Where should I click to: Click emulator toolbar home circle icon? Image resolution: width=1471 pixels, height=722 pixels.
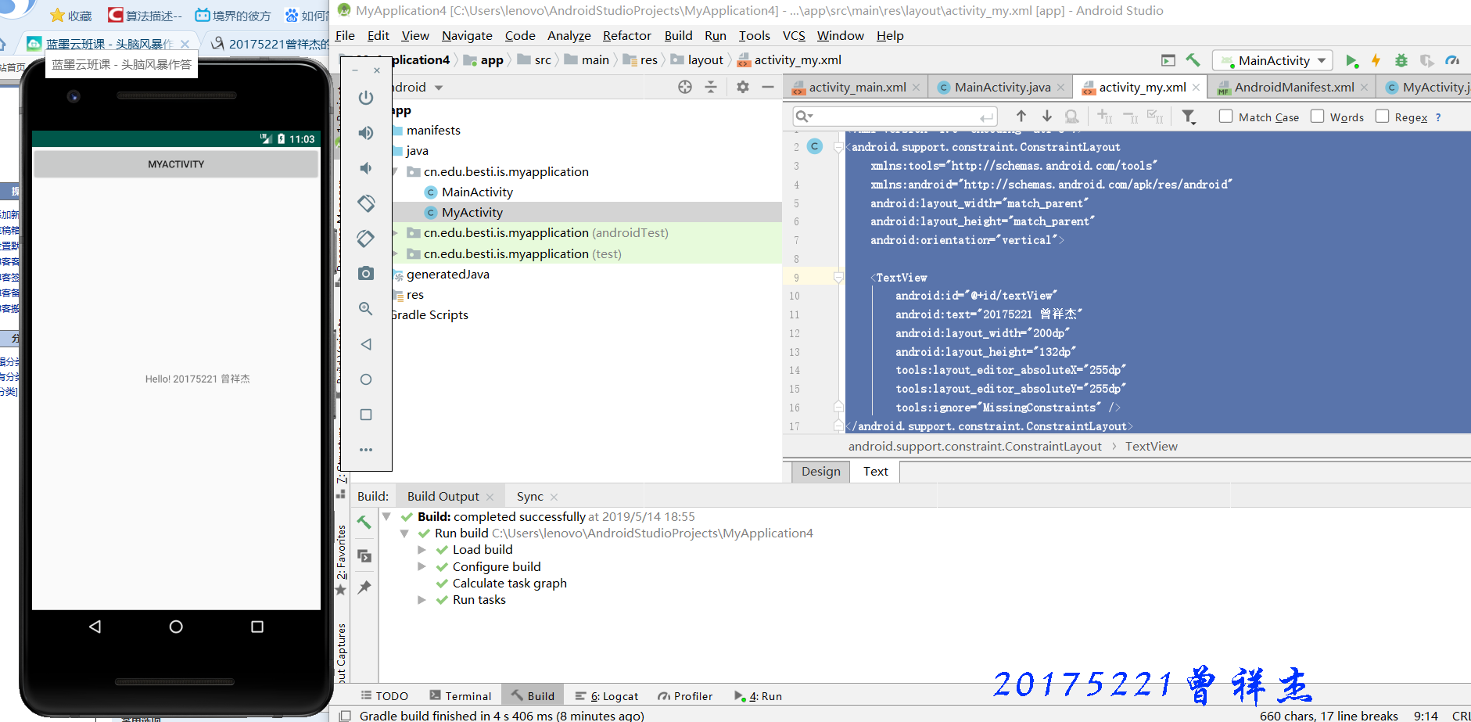pyautogui.click(x=366, y=379)
